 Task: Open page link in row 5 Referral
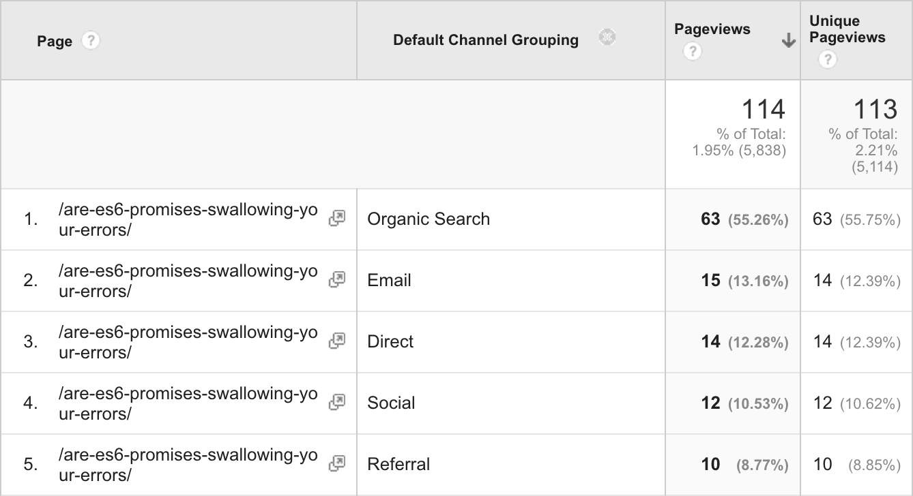point(188,465)
